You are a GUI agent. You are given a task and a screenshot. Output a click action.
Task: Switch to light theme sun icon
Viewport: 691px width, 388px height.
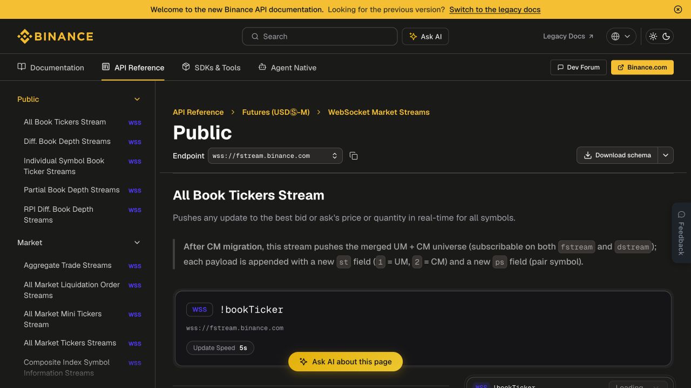pos(653,36)
